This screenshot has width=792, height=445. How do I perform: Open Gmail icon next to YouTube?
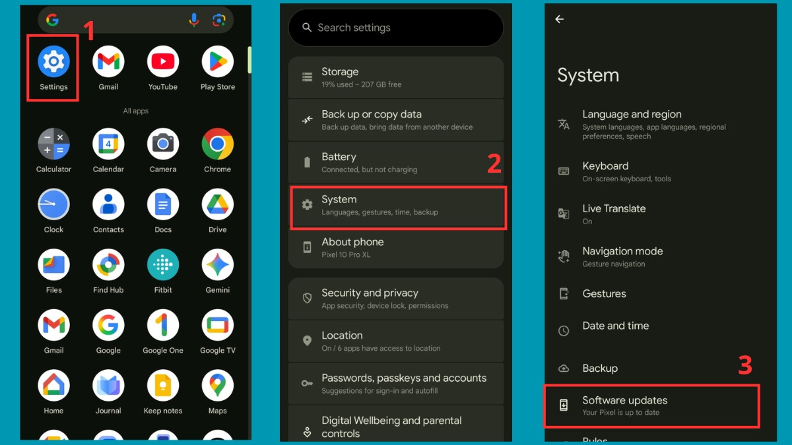108,62
